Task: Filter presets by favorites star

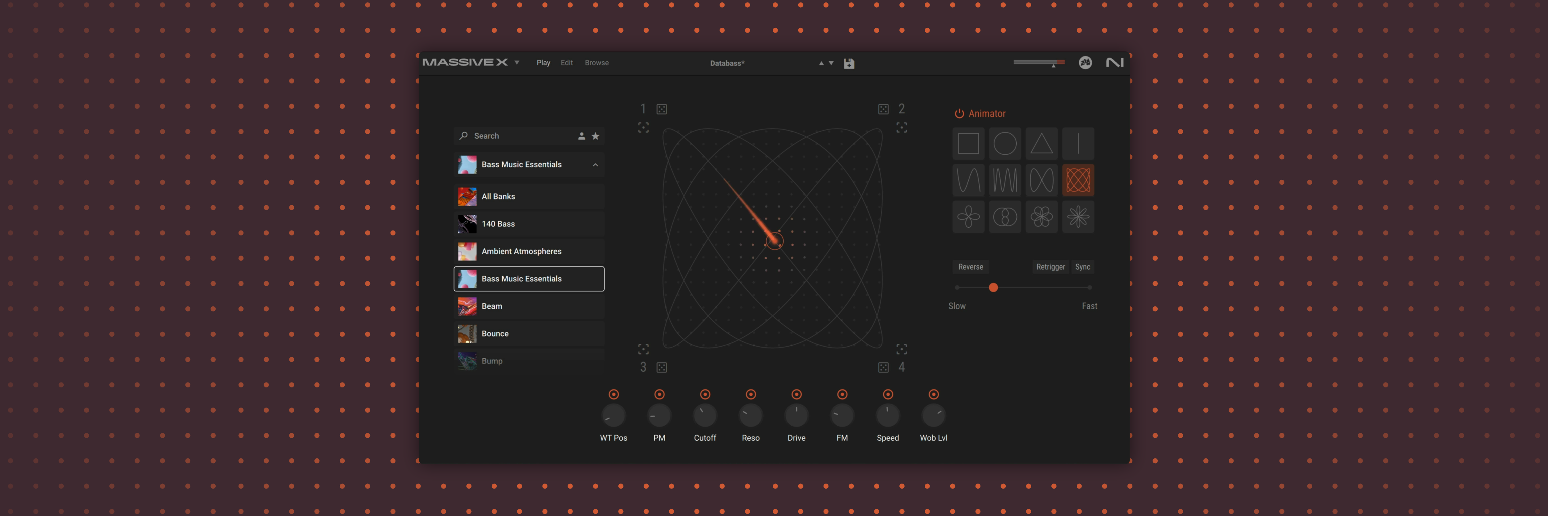Action: tap(595, 136)
